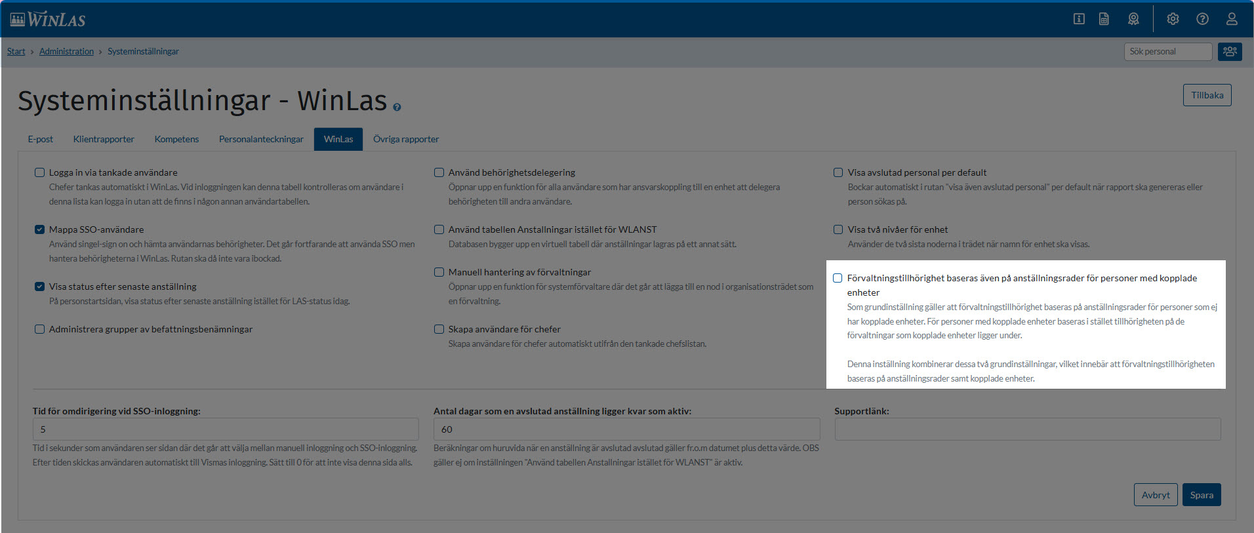Click the WinLas logo

[48, 20]
